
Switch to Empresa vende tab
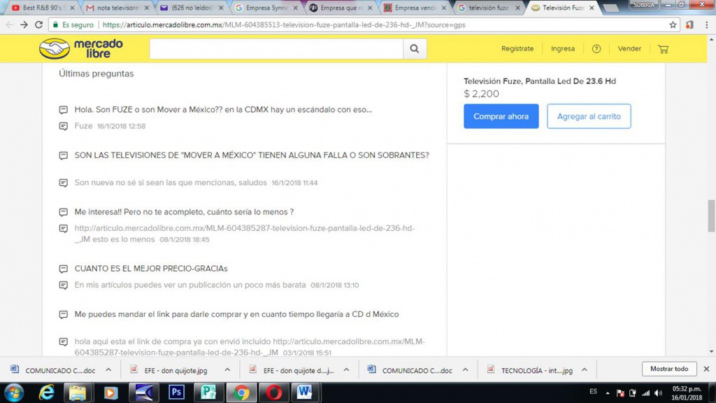pyautogui.click(x=414, y=8)
